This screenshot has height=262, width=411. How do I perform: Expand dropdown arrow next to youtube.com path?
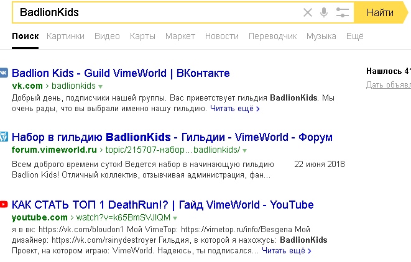175,218
